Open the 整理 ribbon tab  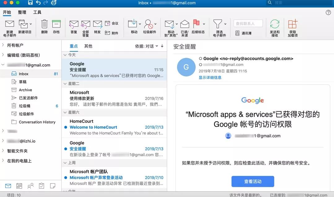tap(22, 12)
